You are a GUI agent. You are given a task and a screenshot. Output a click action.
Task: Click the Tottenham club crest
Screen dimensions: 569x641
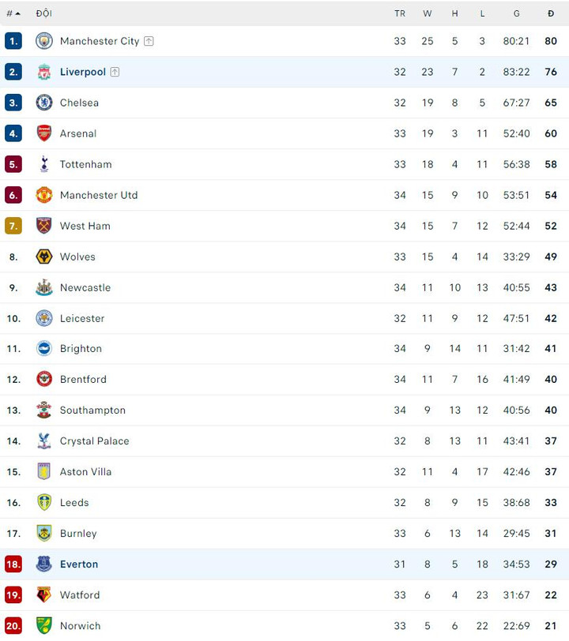44,164
